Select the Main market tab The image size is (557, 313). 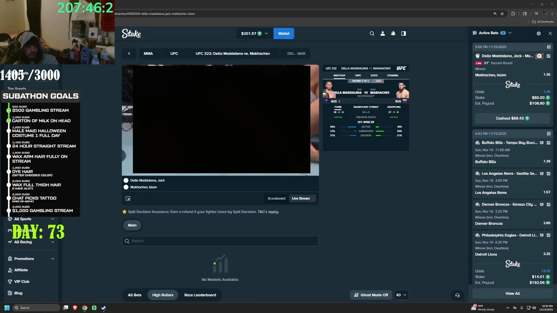[132, 225]
